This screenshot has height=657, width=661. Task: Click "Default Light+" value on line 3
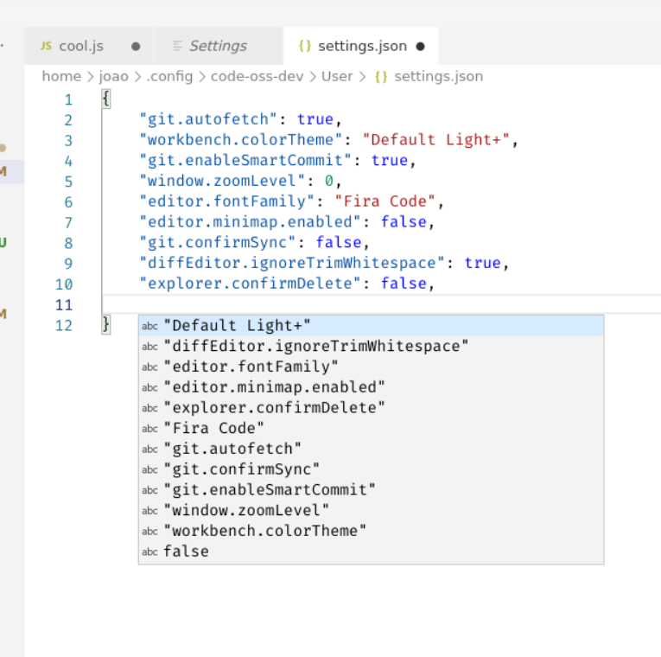435,139
